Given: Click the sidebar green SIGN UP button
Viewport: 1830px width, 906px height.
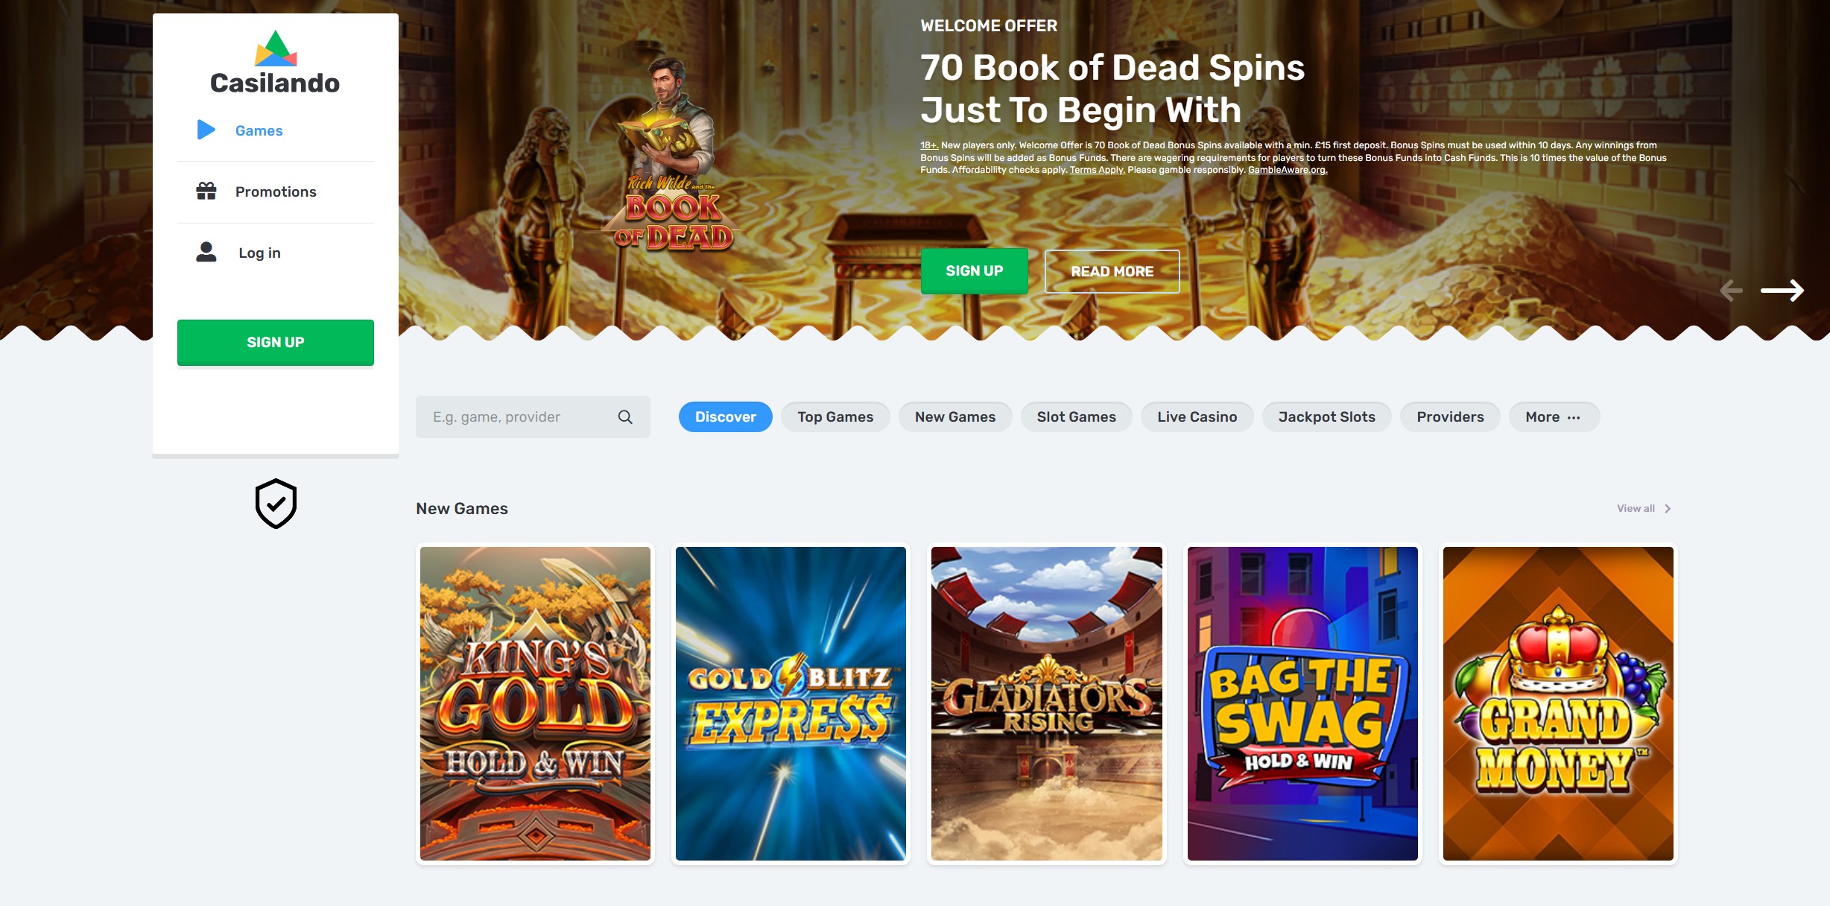Looking at the screenshot, I should pos(276,343).
